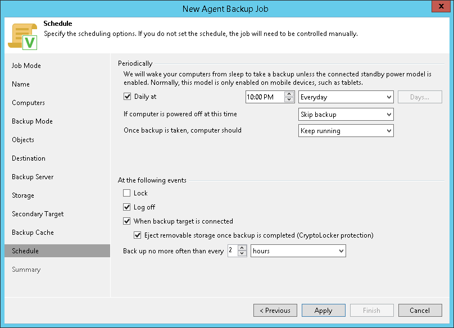Increment the backup interval hours value
This screenshot has width=454, height=328.
coord(242,248)
